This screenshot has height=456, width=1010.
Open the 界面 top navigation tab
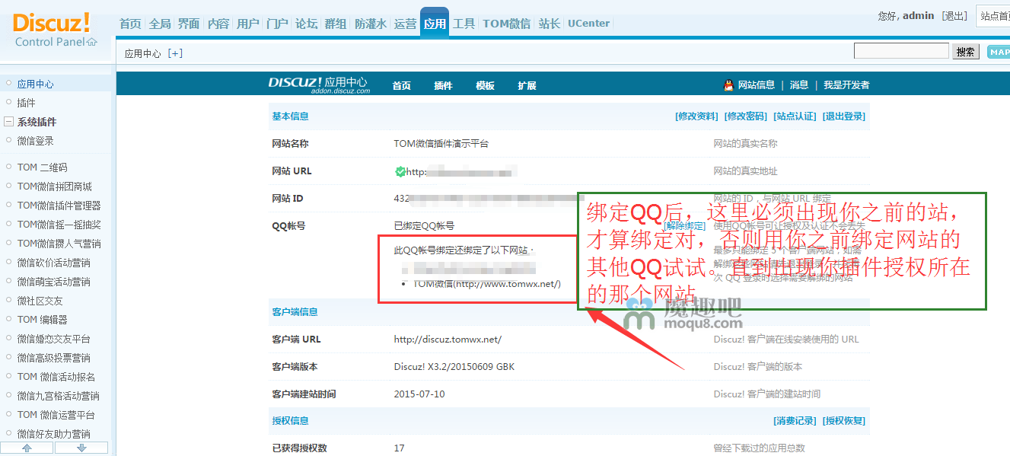189,24
